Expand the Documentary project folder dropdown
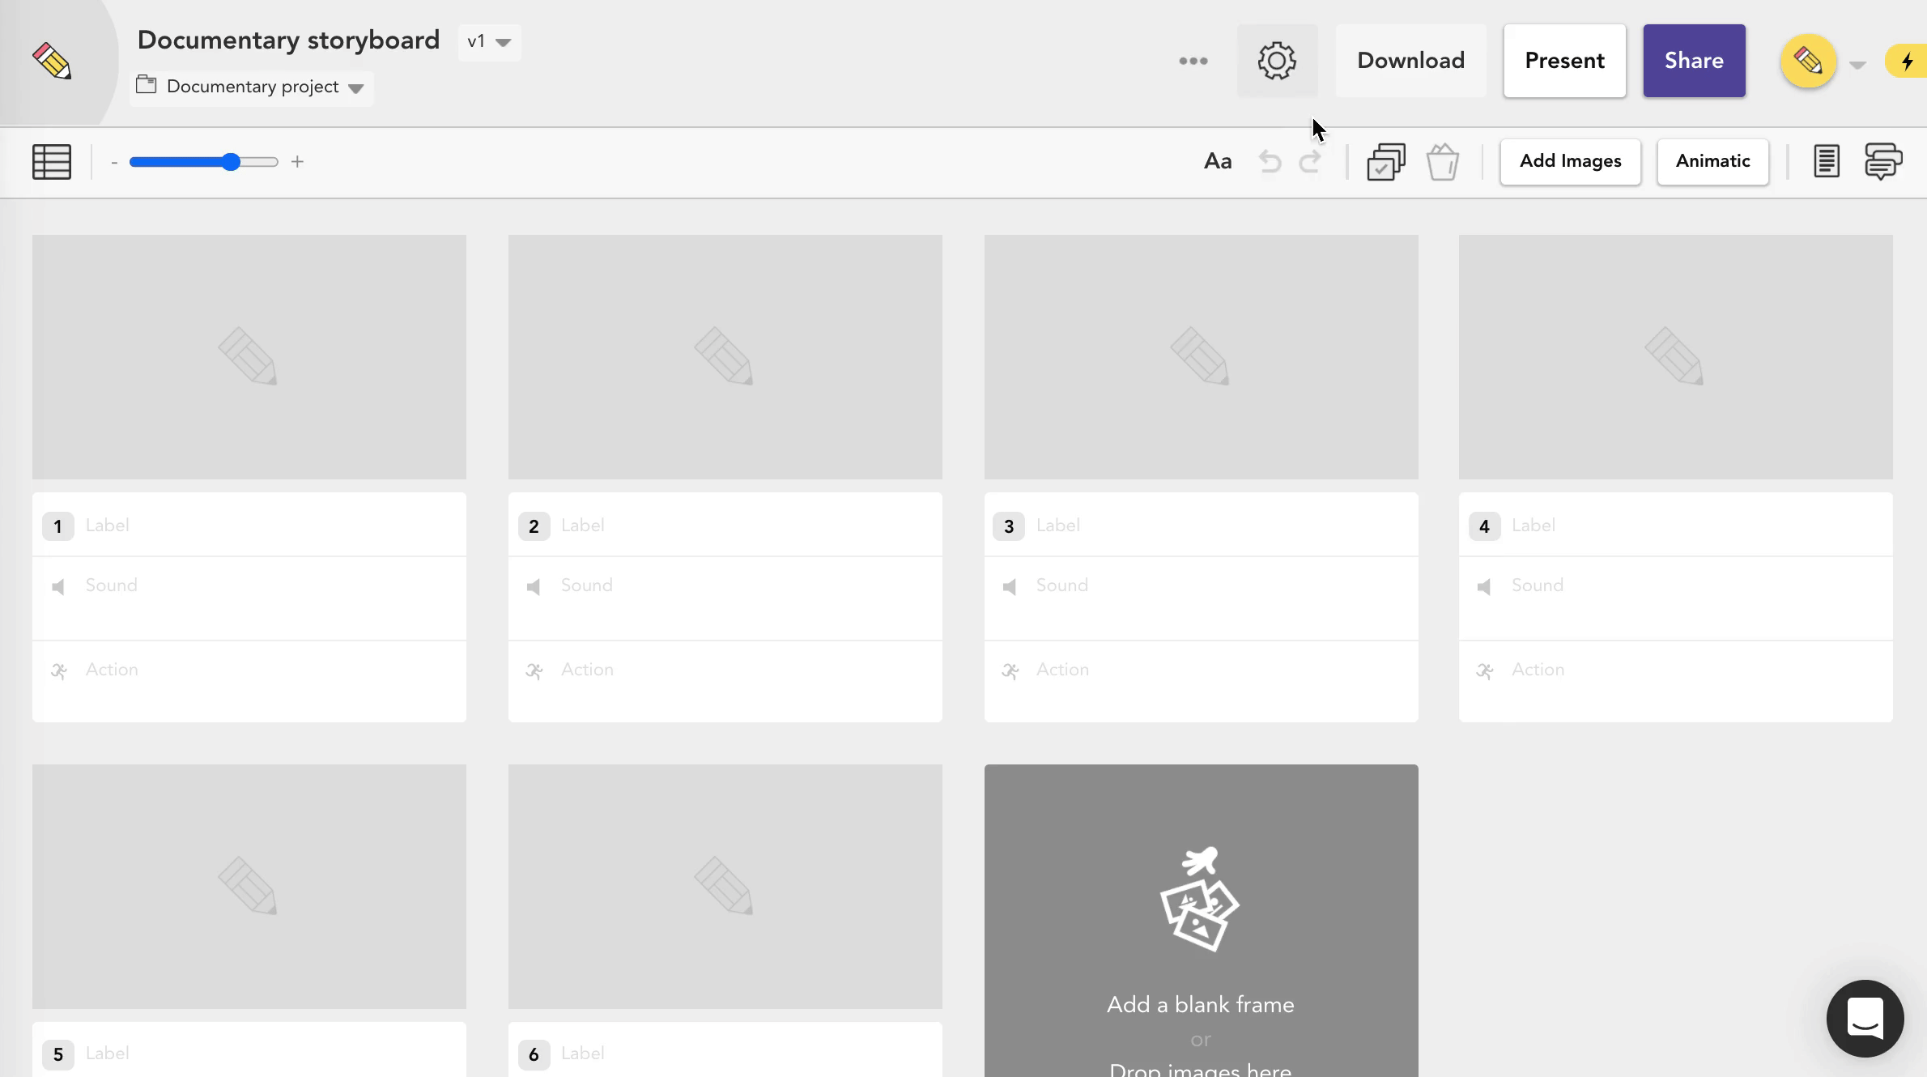Viewport: 1927px width, 1077px height. pos(355,87)
